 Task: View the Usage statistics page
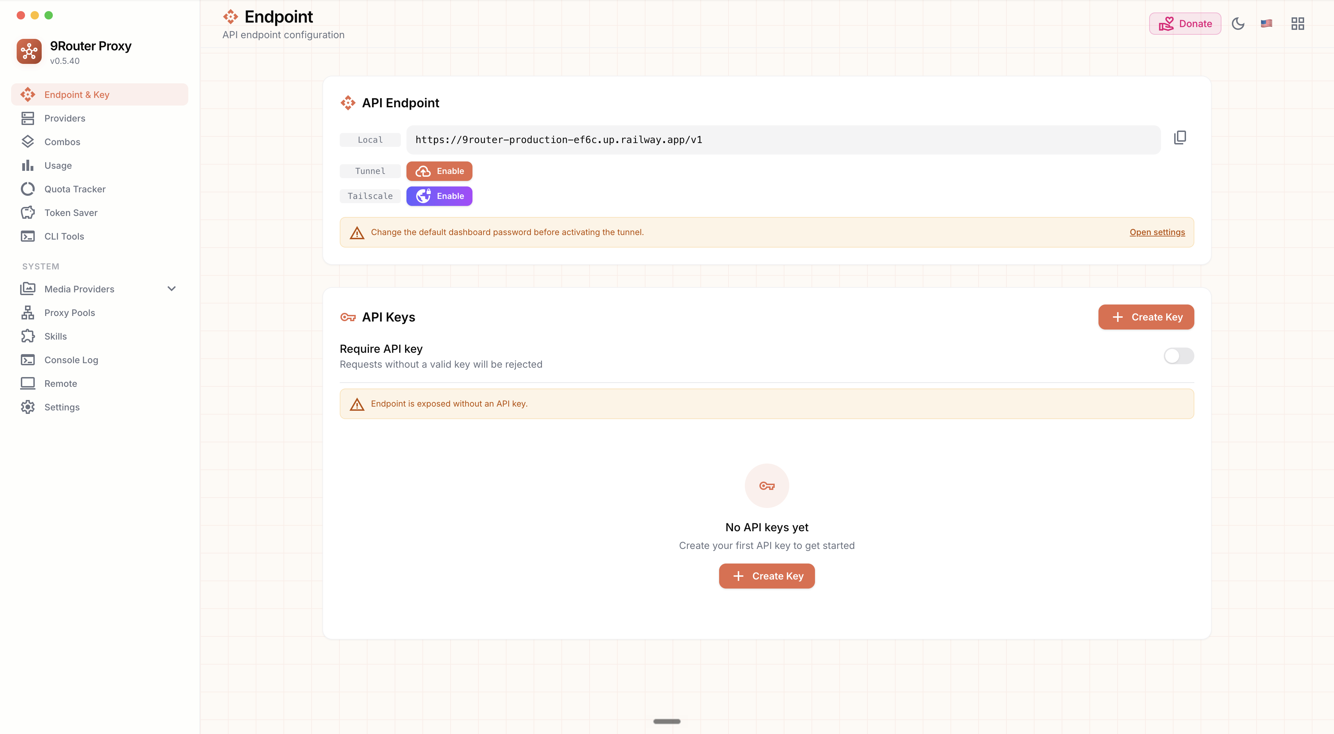coord(99,166)
